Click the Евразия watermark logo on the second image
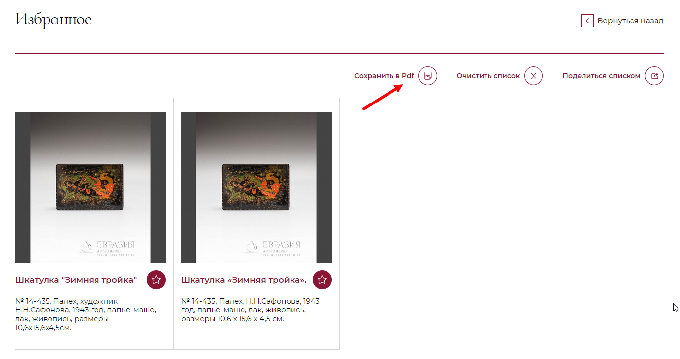 point(273,247)
